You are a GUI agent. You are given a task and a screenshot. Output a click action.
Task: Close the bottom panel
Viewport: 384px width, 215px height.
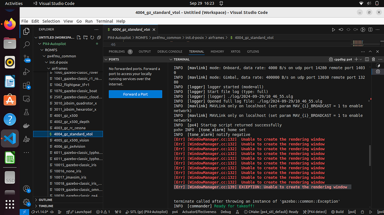coord(377,52)
